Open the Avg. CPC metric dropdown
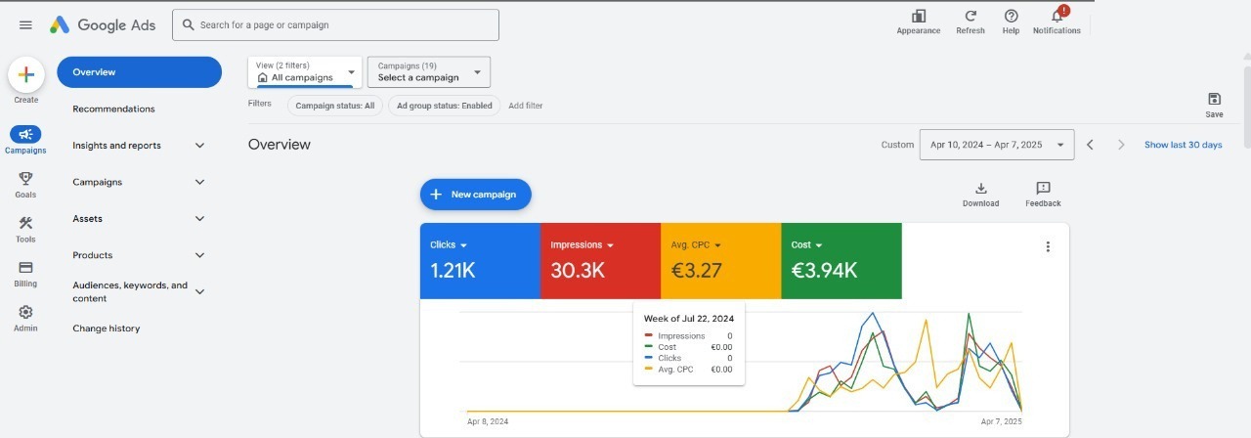The height and width of the screenshot is (438, 1251). coord(717,245)
